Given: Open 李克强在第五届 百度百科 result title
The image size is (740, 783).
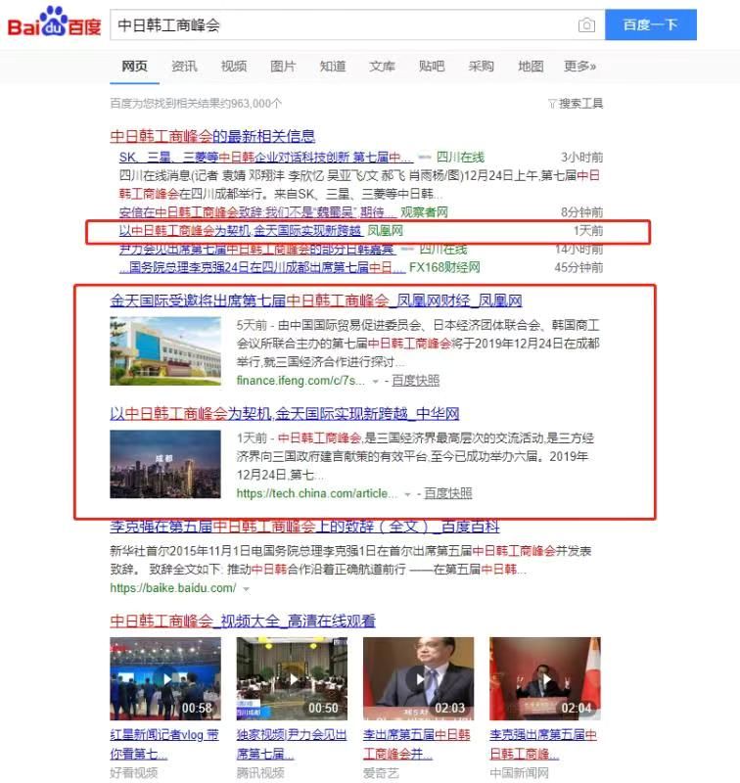Looking at the screenshot, I should [x=304, y=527].
